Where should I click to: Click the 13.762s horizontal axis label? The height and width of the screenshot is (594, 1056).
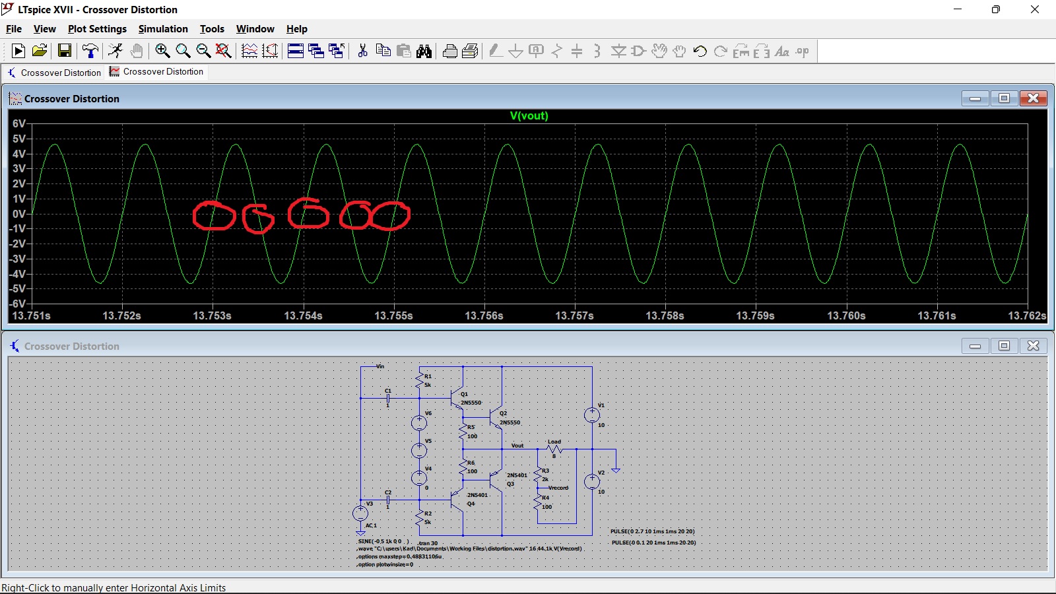pos(1027,315)
